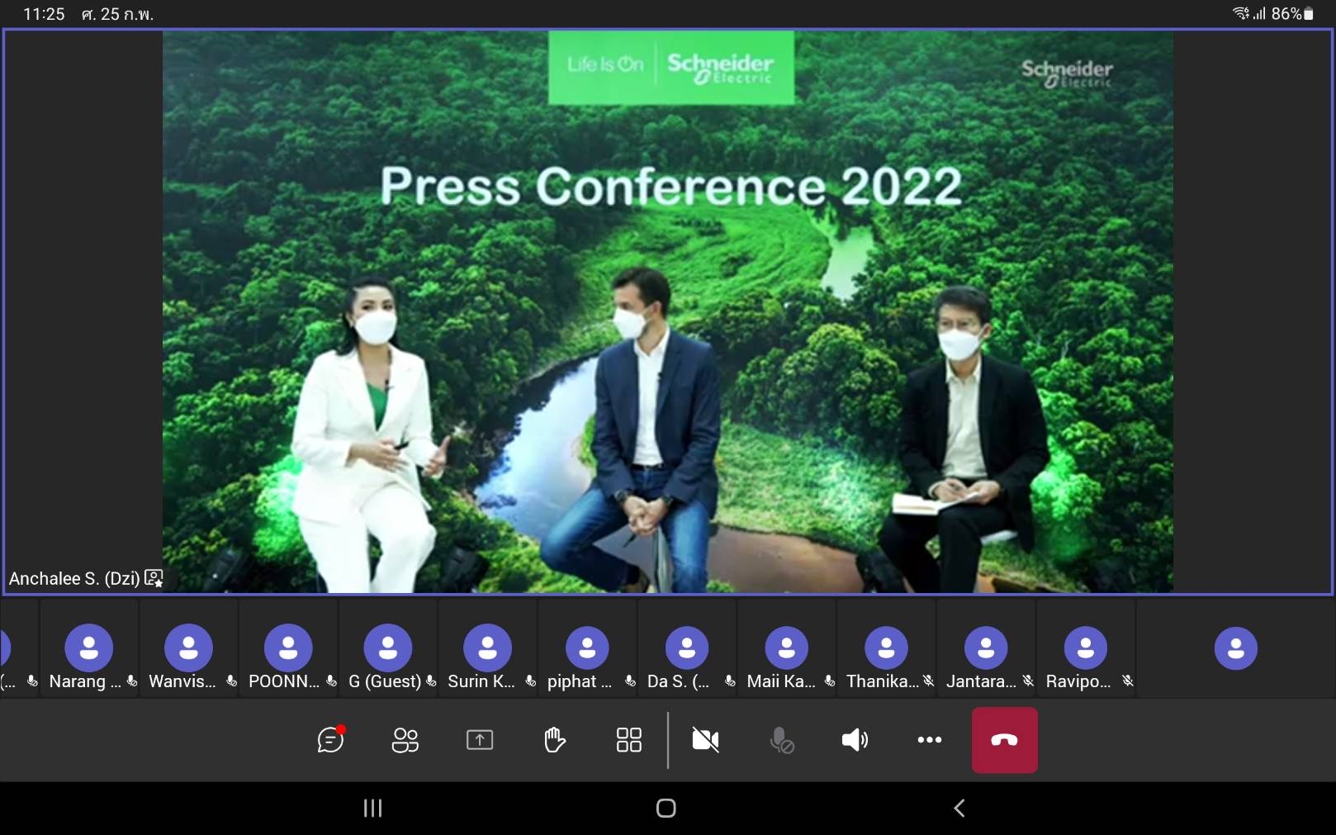This screenshot has width=1336, height=835.
Task: Select Thanika participant tile
Action: point(887,649)
